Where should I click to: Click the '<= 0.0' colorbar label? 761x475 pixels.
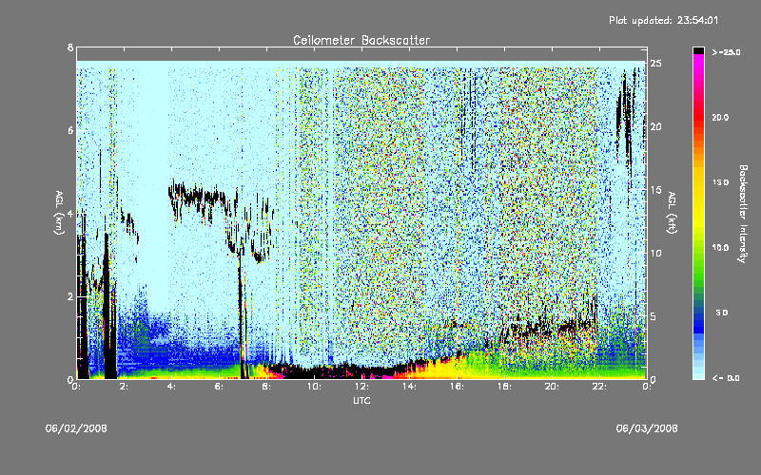pos(726,378)
